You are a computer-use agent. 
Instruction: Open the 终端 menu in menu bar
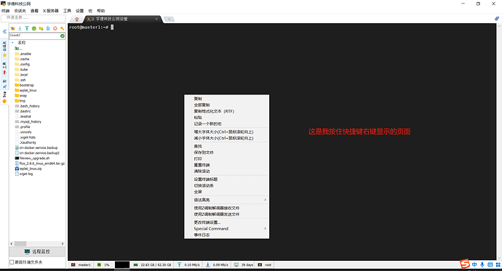coord(5,11)
